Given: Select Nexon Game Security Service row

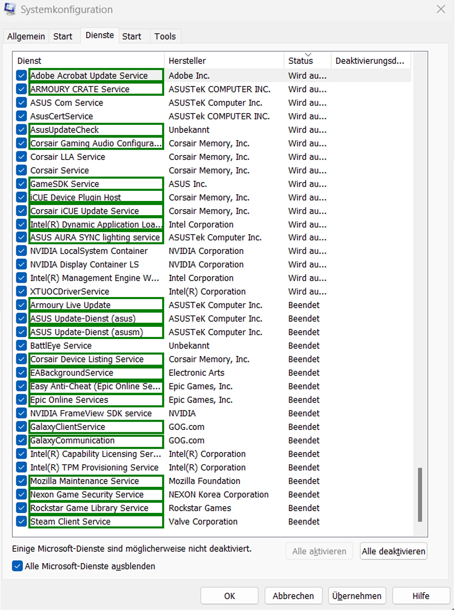Looking at the screenshot, I should 212,494.
